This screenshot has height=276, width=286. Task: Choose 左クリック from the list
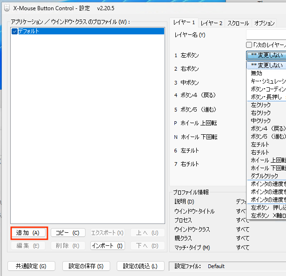pyautogui.click(x=266, y=105)
